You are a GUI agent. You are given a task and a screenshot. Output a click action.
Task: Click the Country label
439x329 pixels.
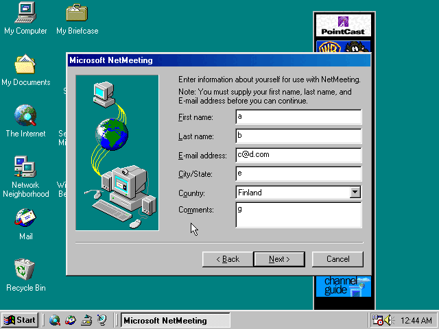(x=191, y=193)
